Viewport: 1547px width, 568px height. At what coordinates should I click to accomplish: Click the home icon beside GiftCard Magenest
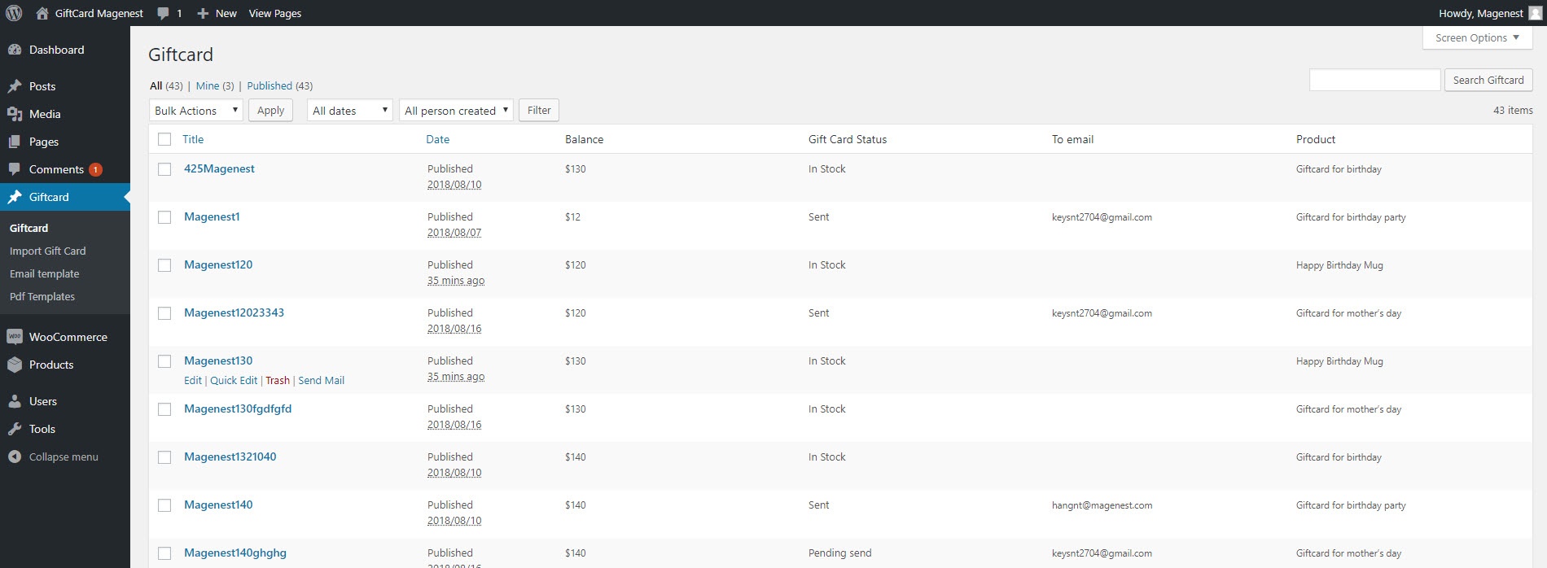click(42, 13)
